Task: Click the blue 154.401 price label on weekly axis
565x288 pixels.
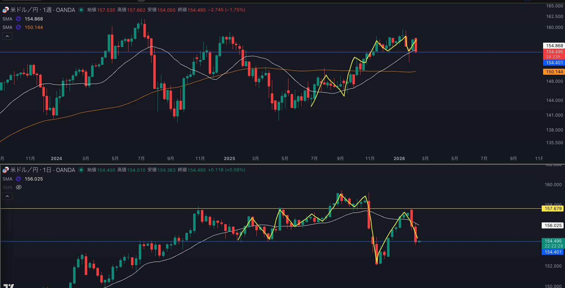Action: point(554,63)
